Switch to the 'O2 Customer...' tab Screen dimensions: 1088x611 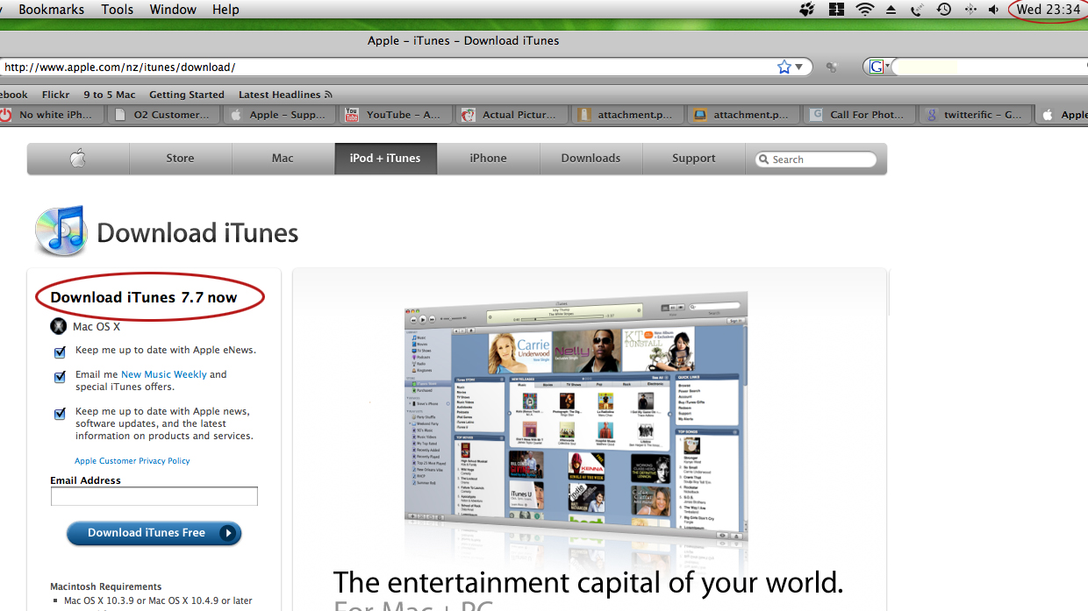[x=163, y=115]
